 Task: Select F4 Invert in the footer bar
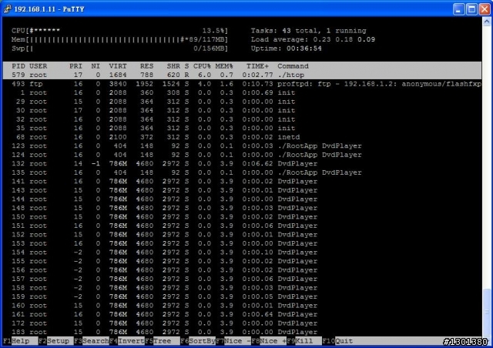tap(127, 341)
